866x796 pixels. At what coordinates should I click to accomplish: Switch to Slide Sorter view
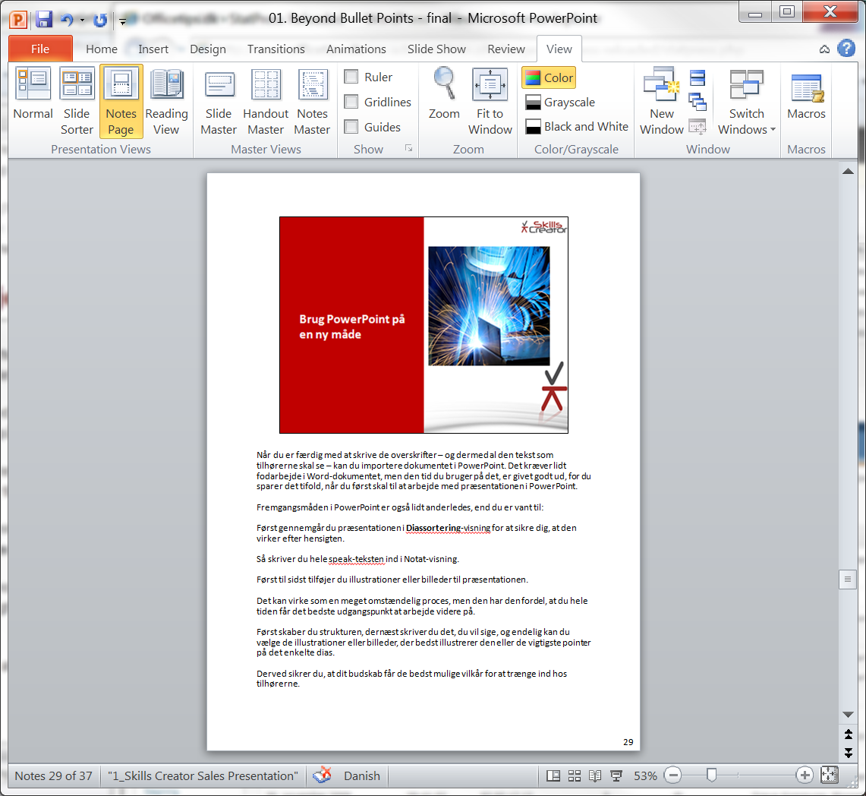[77, 101]
